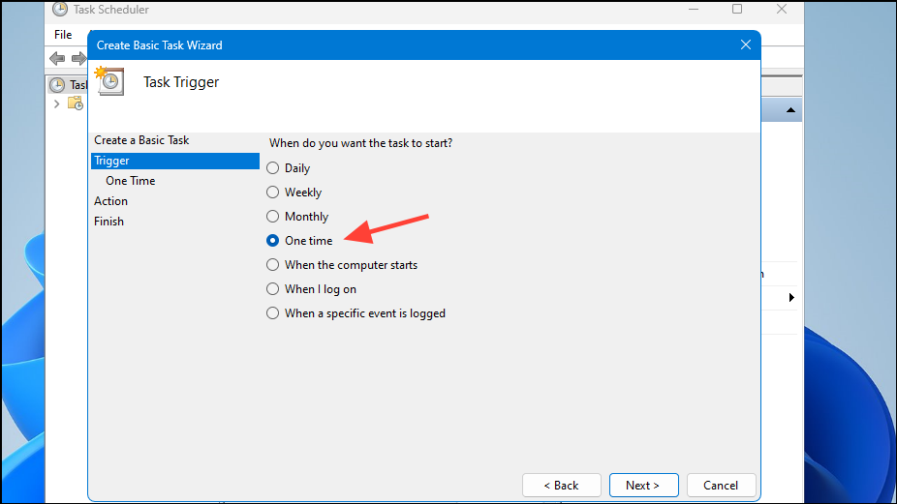
Task: Click the Task Trigger wizard clock icon
Action: click(109, 80)
